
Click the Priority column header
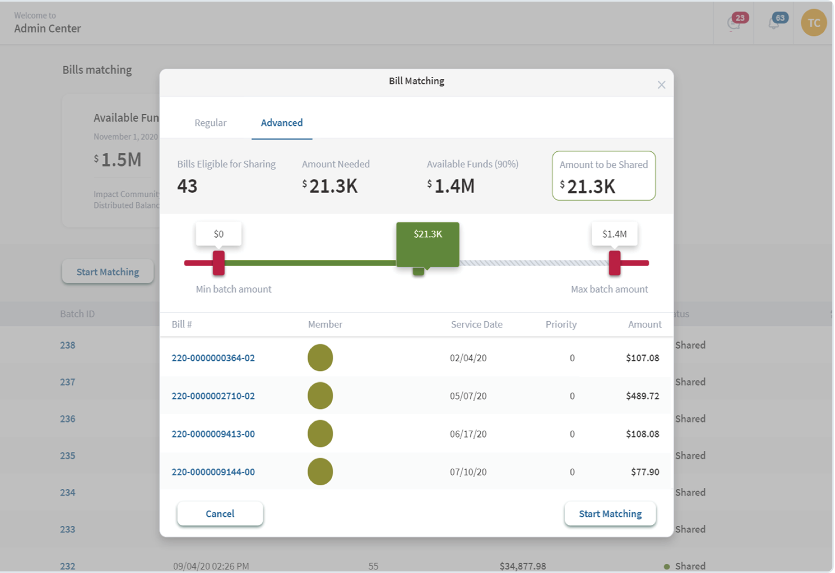(x=561, y=324)
